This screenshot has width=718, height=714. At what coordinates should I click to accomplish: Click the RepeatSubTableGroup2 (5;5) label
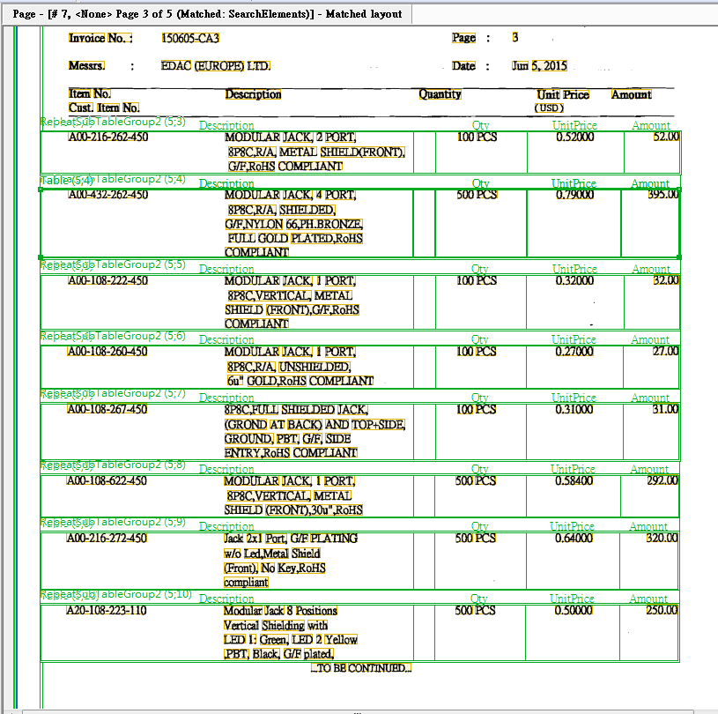[x=113, y=264]
